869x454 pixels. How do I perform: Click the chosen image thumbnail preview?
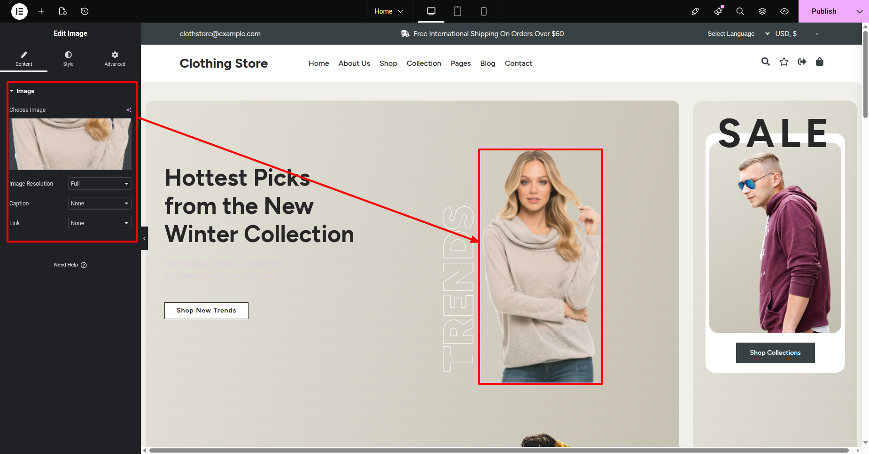[x=70, y=144]
